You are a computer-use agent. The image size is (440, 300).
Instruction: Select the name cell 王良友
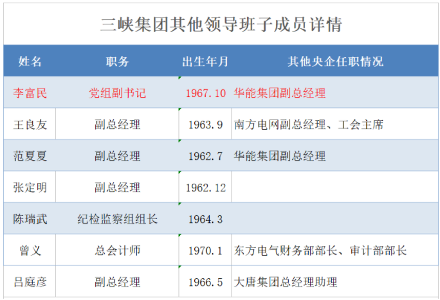(x=30, y=125)
